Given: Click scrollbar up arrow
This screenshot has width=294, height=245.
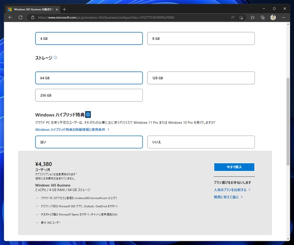Looking at the screenshot, I should pyautogui.click(x=288, y=24).
